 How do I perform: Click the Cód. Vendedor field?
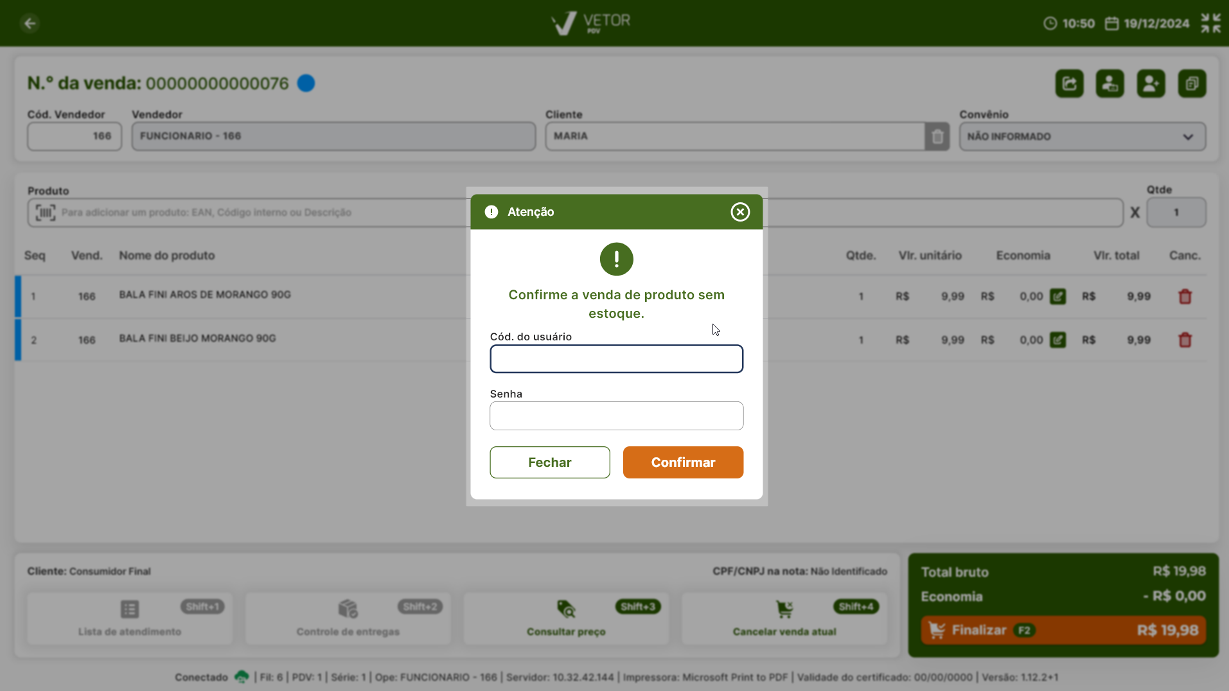point(75,136)
